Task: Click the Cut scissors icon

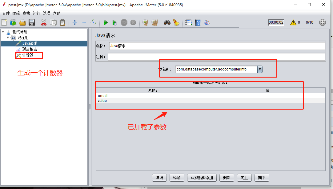Action: click(x=44, y=22)
